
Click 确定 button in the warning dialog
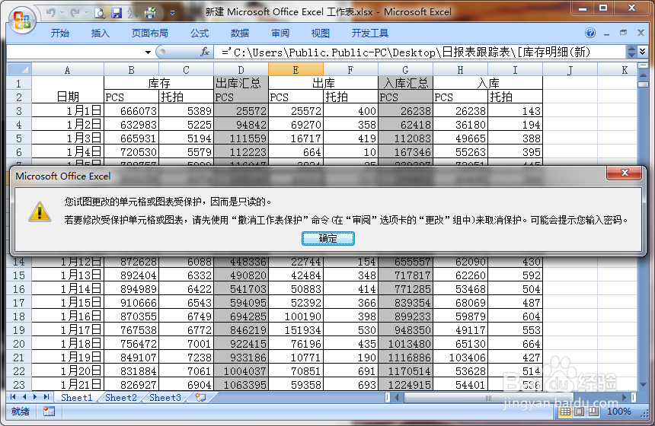(x=328, y=239)
